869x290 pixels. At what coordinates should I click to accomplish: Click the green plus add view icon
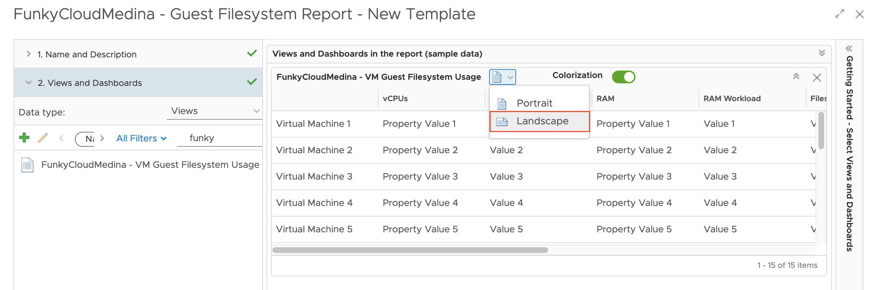[x=24, y=138]
